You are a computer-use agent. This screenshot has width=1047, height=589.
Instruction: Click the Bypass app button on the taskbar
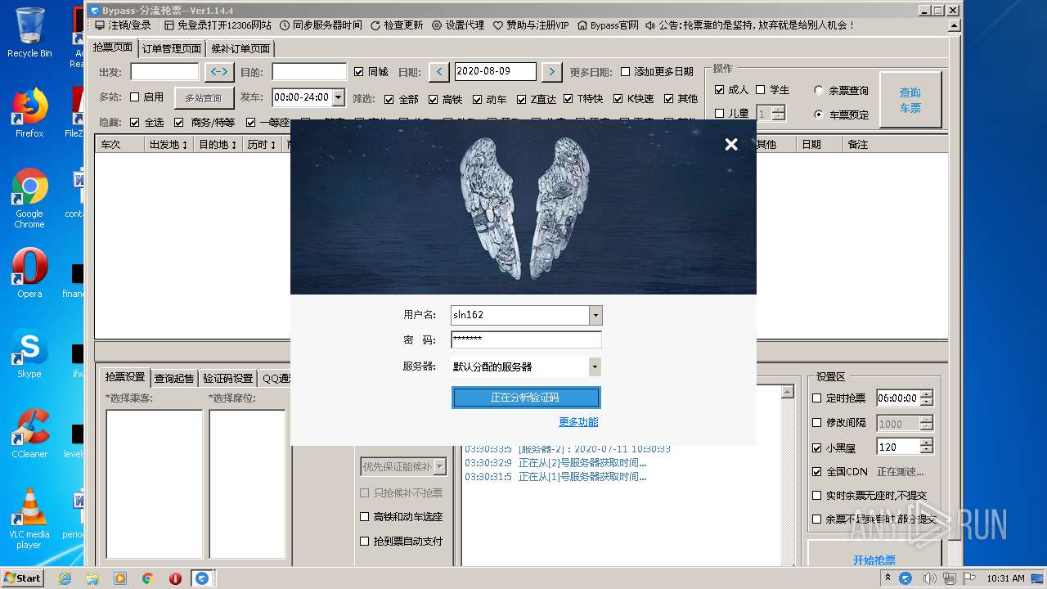coord(202,578)
